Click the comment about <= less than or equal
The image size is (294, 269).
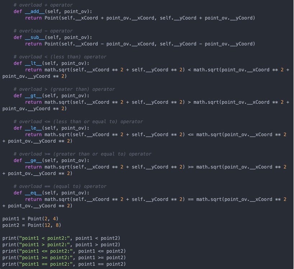pos(78,122)
